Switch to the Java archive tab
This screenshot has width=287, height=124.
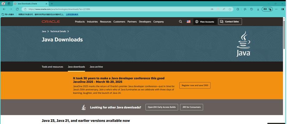pos(96,67)
